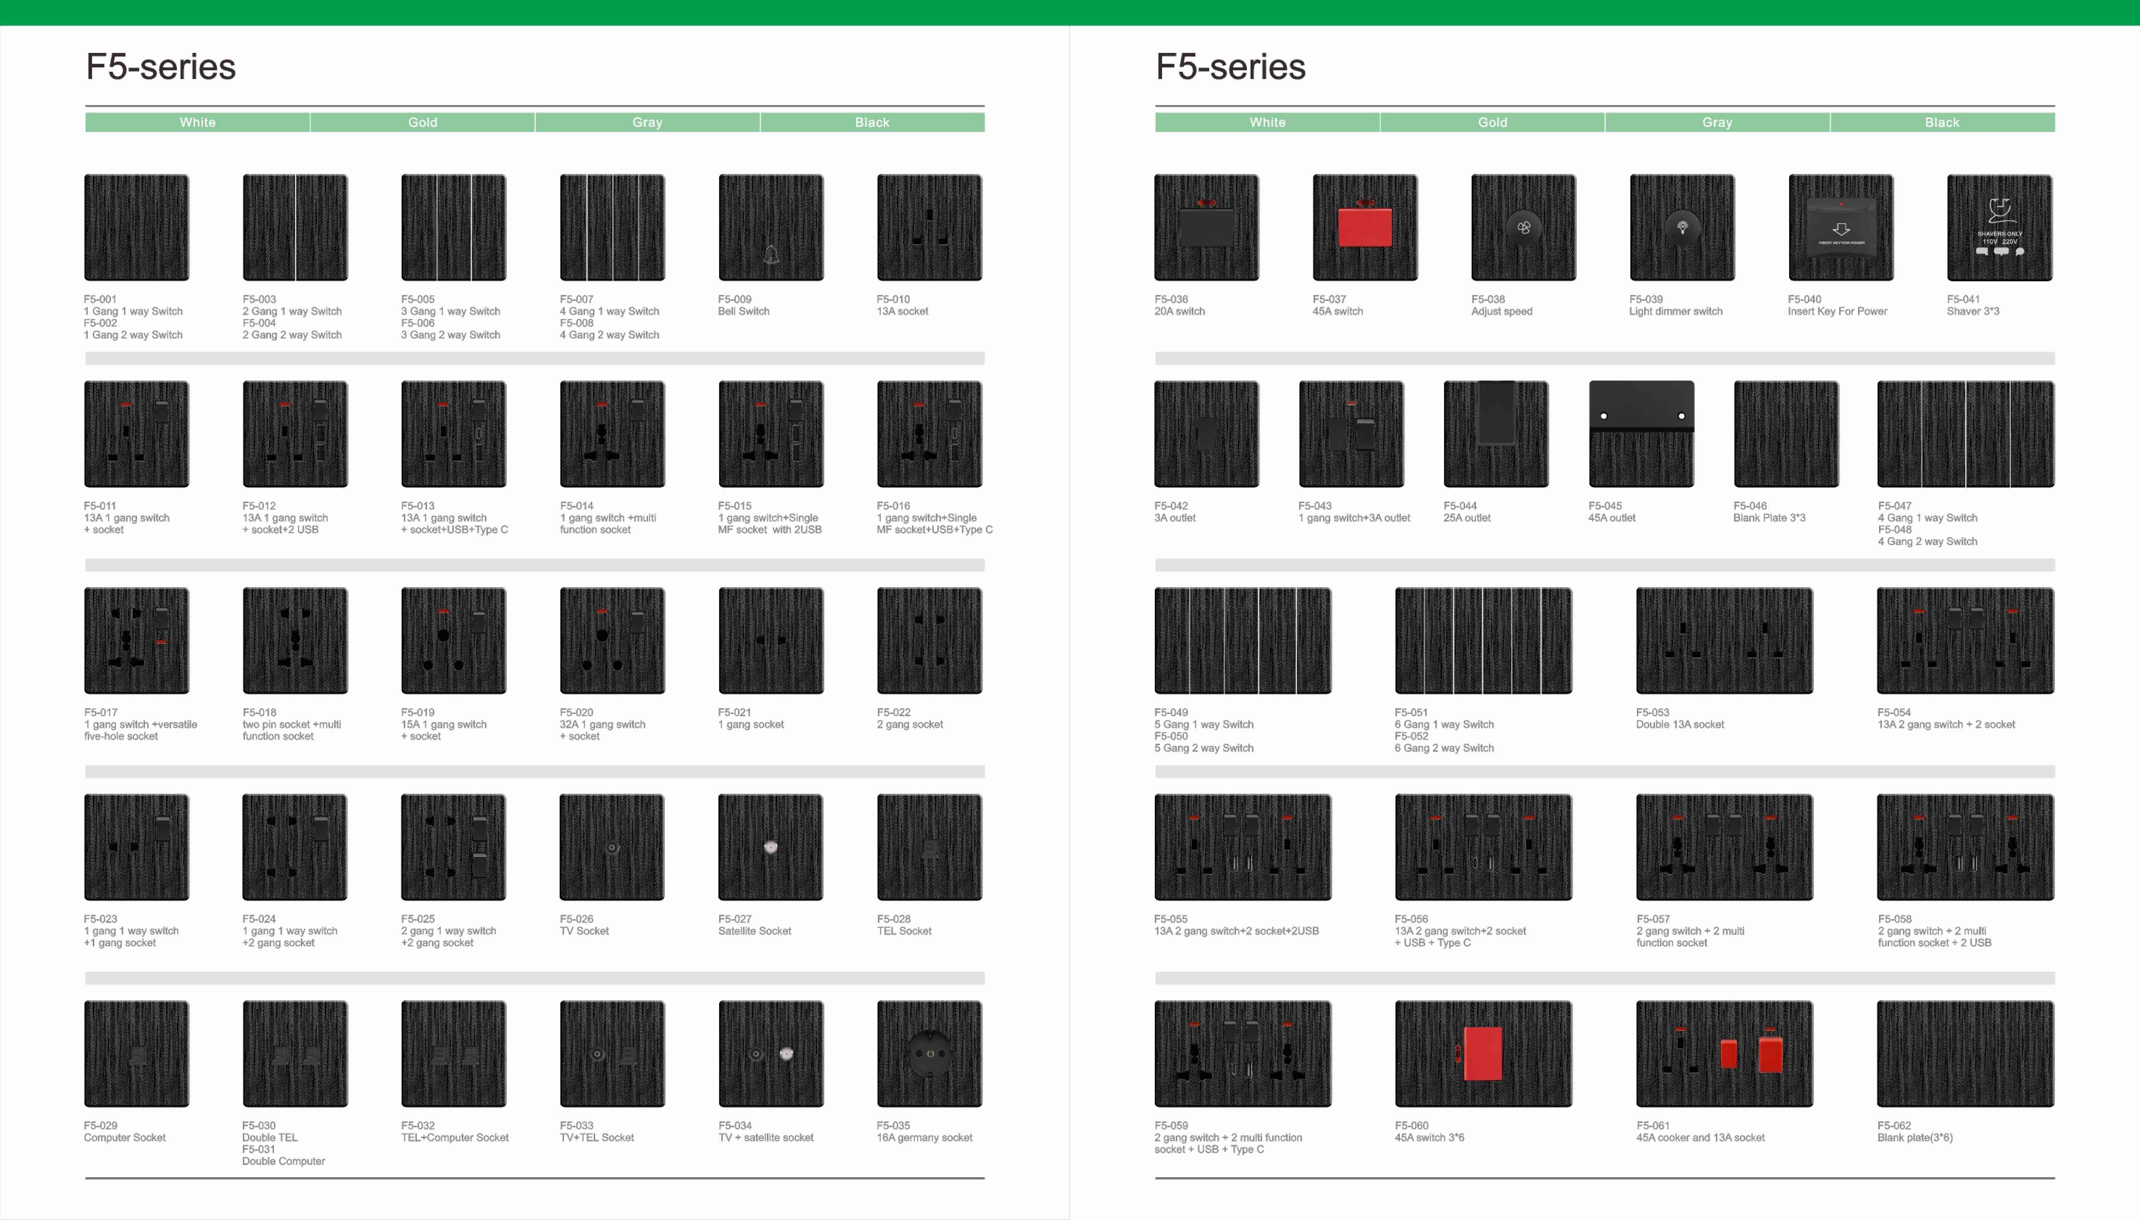Click the F5-009 Bell Switch product image
The width and height of the screenshot is (2140, 1220).
(771, 227)
